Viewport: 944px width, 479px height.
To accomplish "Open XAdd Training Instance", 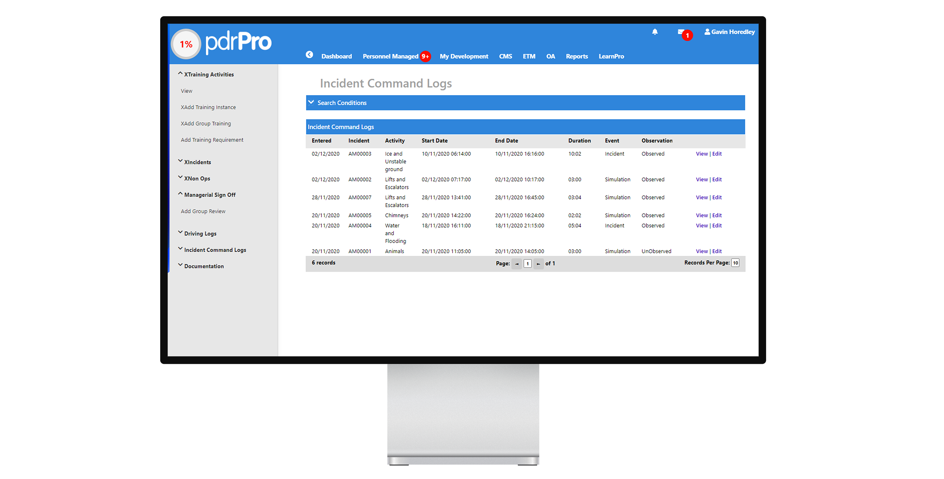I will pos(208,107).
